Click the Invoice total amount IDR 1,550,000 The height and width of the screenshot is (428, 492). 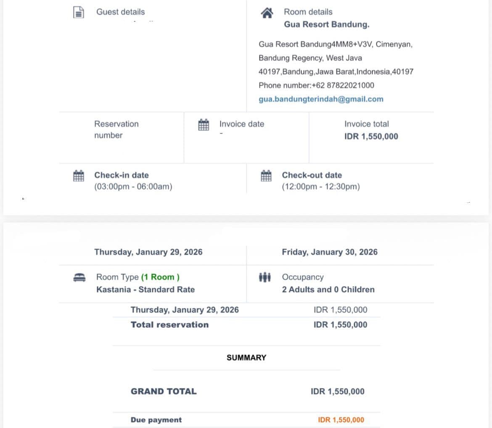pos(371,136)
